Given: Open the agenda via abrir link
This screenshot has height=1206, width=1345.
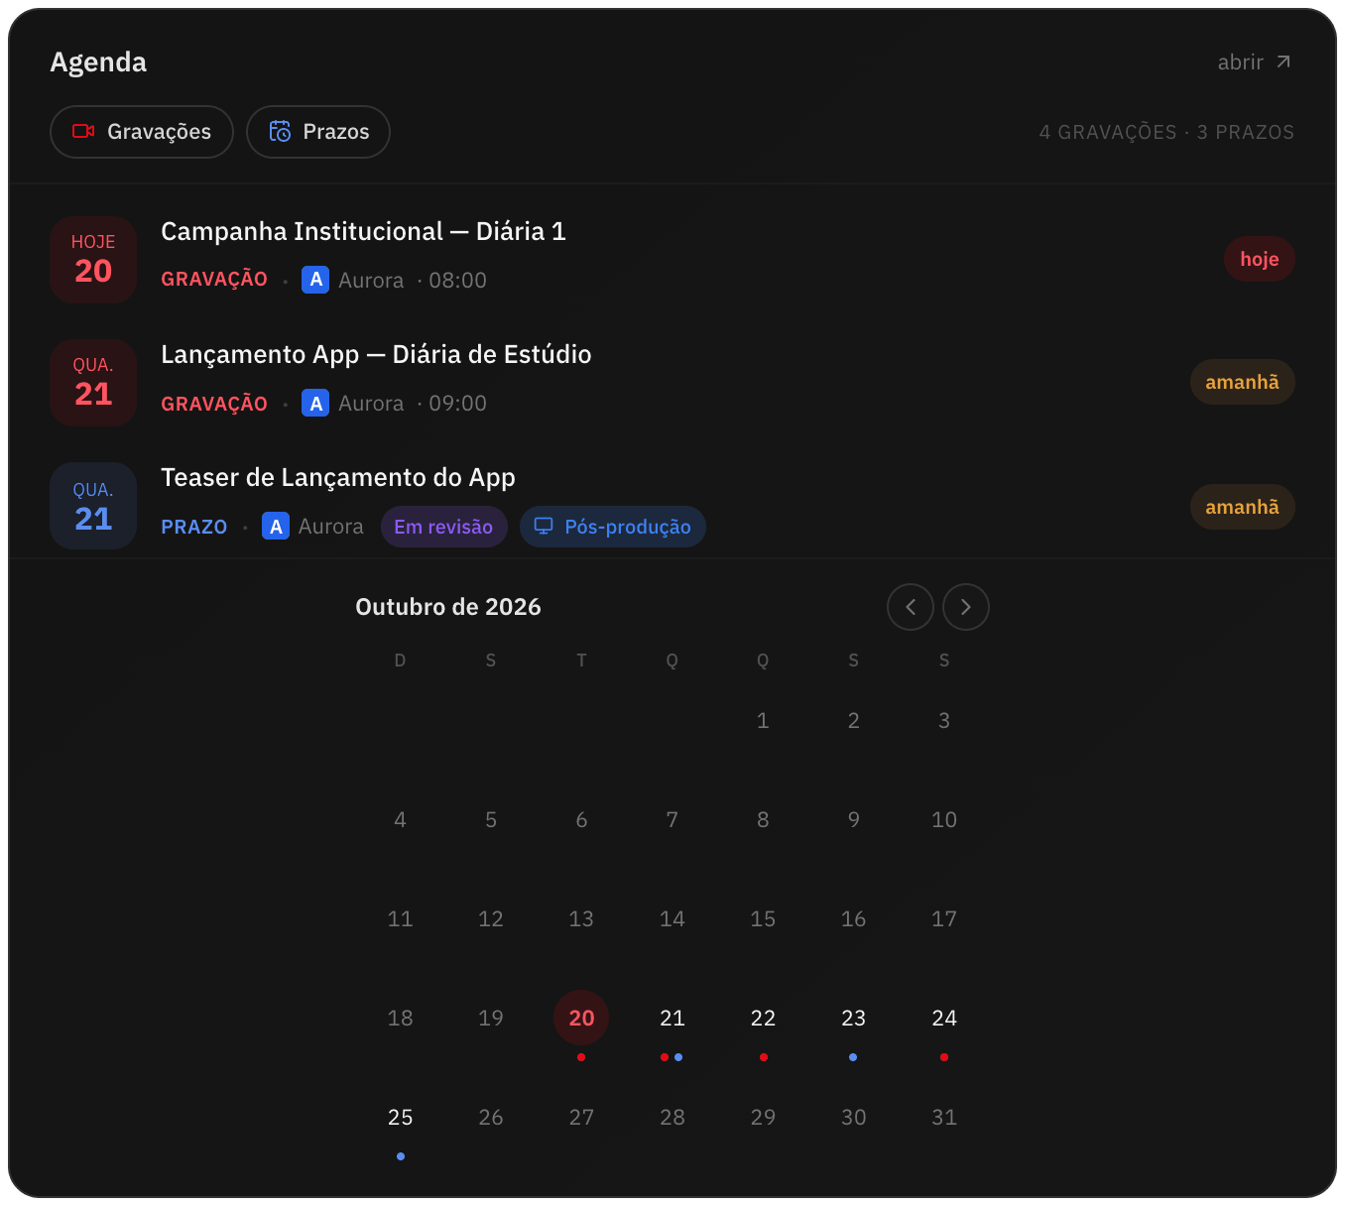Looking at the screenshot, I should coord(1255,62).
